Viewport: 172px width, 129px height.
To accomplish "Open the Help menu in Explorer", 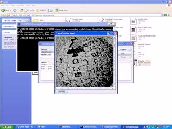I will click(34, 5).
